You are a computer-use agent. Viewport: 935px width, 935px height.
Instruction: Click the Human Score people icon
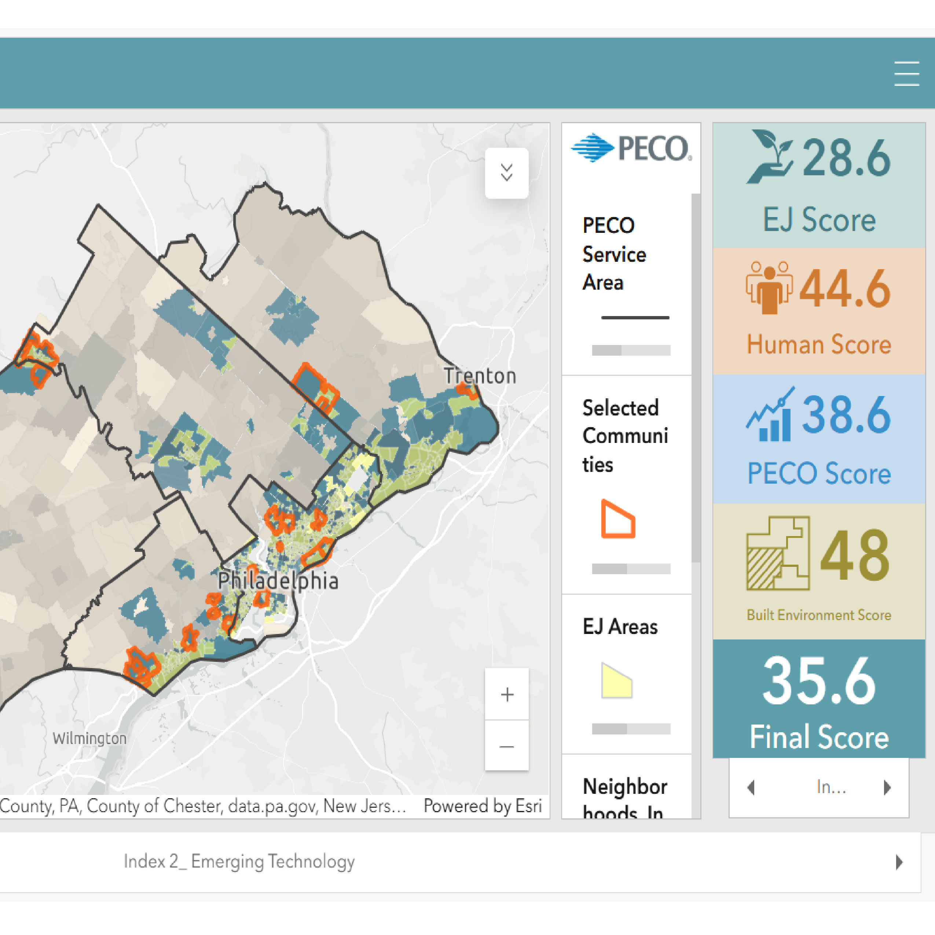pos(769,287)
